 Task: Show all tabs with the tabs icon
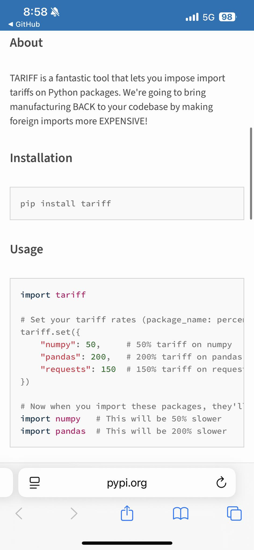[234, 513]
